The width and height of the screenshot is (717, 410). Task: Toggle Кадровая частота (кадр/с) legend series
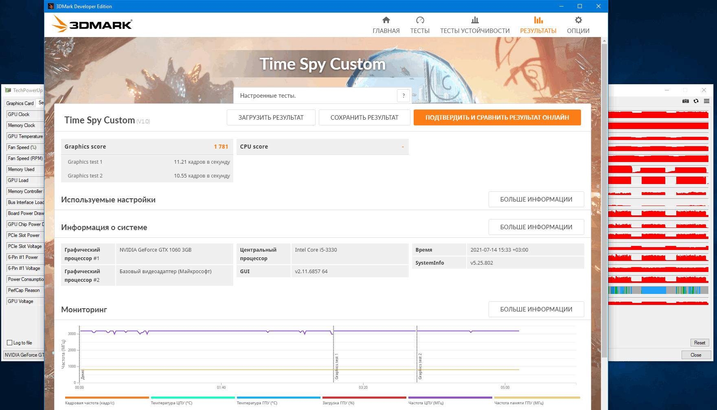[x=107, y=401]
